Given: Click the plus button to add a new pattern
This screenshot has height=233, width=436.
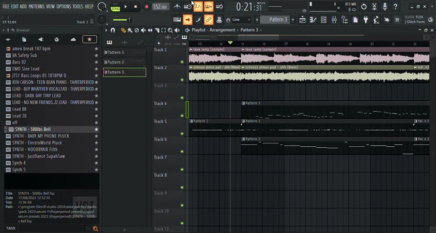Looking at the screenshot, I should (x=293, y=20).
